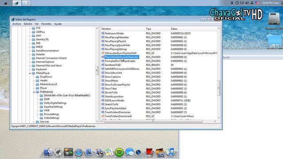This screenshot has width=283, height=159.
Task: Open Launchpad rocket icon in dock
Action: (x=58, y=152)
